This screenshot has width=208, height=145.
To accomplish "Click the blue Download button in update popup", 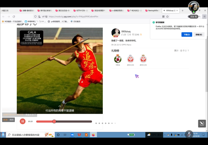I will [186, 34].
